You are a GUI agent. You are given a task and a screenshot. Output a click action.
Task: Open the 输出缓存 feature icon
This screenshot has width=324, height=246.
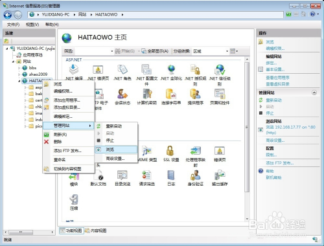tap(220, 175)
